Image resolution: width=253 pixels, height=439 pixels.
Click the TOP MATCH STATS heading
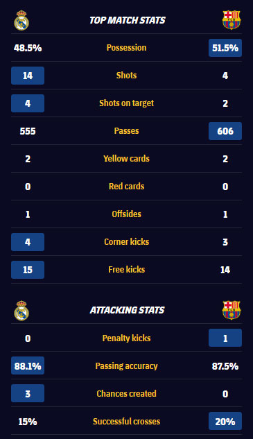128,20
